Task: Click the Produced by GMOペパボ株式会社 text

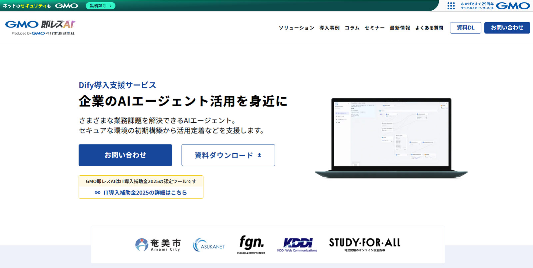Action: point(43,34)
